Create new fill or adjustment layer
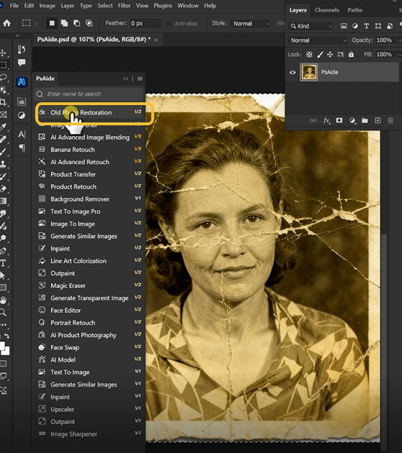 (352, 120)
